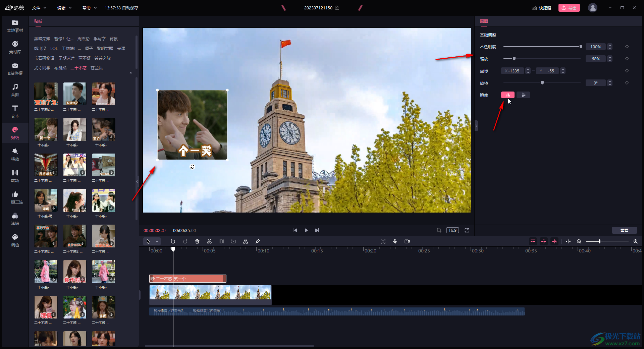Toggle 缩放 scale keyframe diamond
This screenshot has height=349, width=644.
[627, 59]
